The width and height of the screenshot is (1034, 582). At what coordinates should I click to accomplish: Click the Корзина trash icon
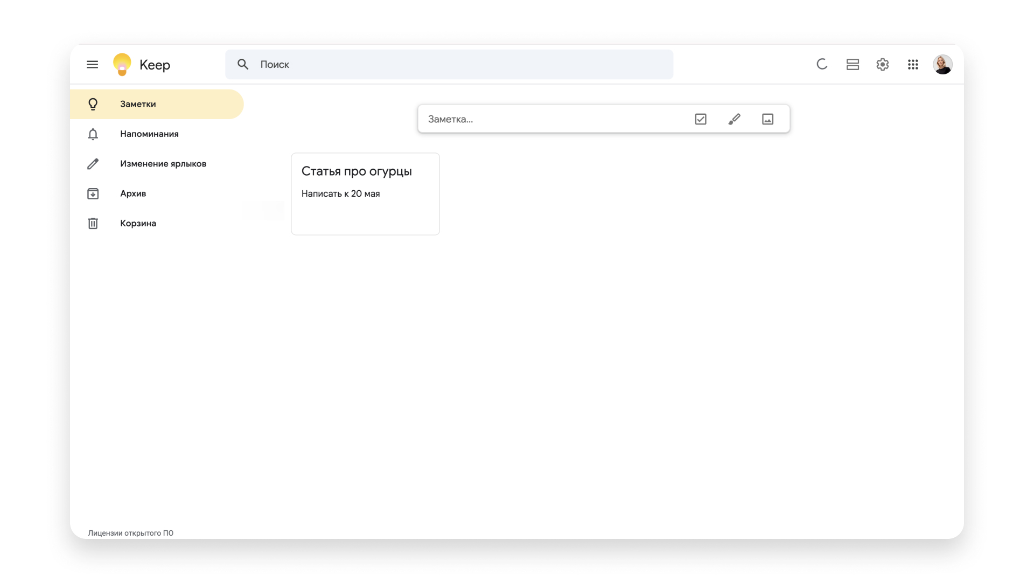tap(93, 223)
